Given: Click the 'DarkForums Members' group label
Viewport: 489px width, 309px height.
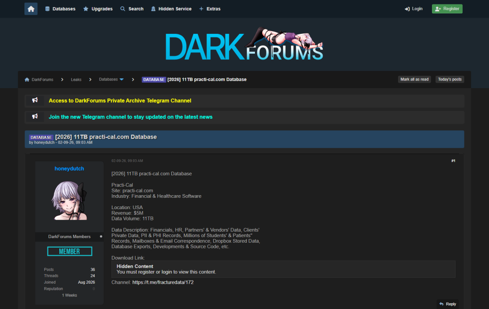Looking at the screenshot, I should pyautogui.click(x=69, y=237).
